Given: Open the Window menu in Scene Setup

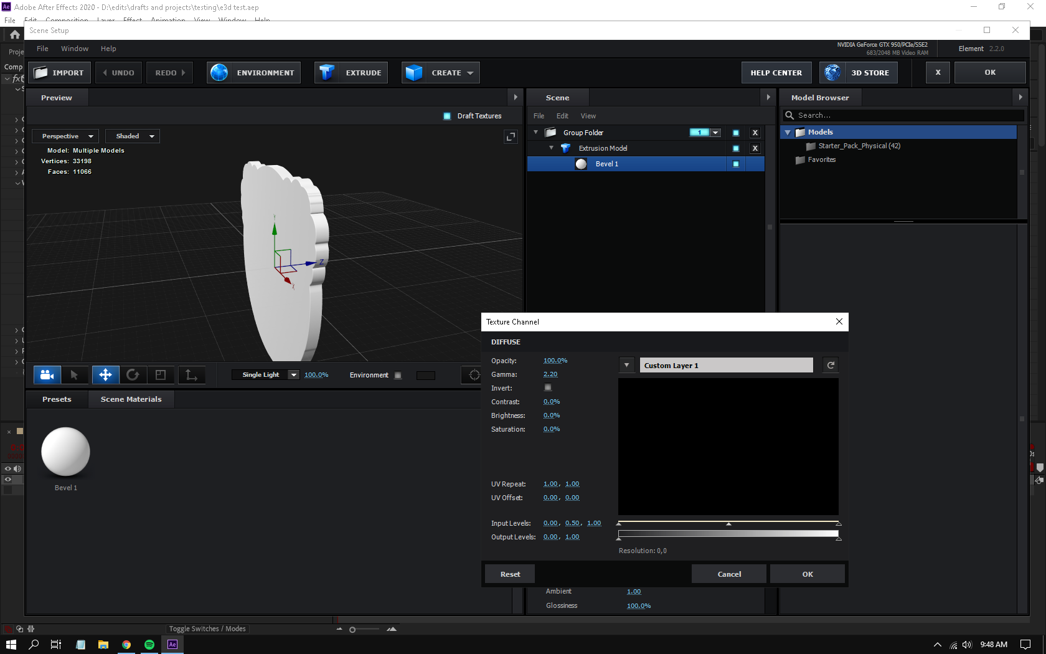Looking at the screenshot, I should tap(75, 48).
